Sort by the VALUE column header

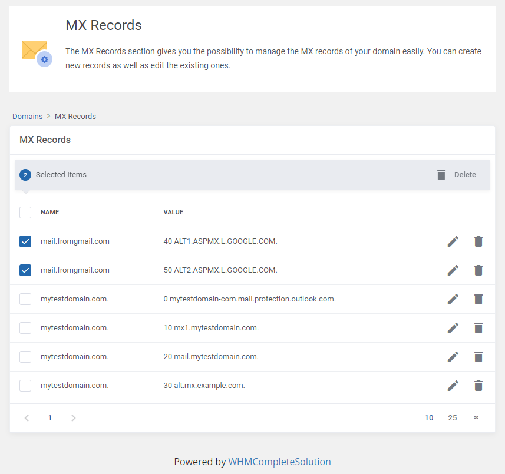(x=173, y=212)
